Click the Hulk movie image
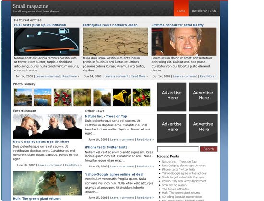The image size is (264, 201). [48, 183]
